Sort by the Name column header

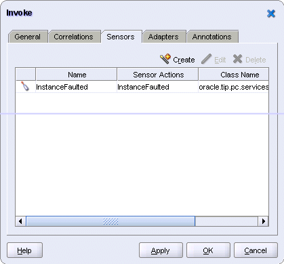[x=77, y=75]
